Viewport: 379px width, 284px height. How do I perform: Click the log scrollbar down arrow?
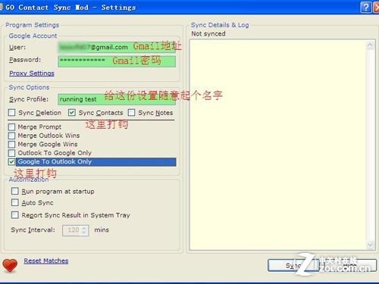point(370,245)
